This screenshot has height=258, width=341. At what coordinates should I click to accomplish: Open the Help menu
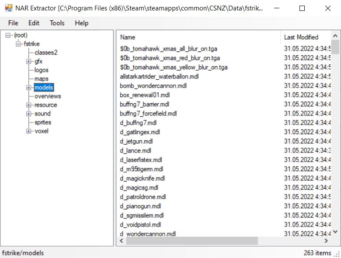click(x=81, y=23)
